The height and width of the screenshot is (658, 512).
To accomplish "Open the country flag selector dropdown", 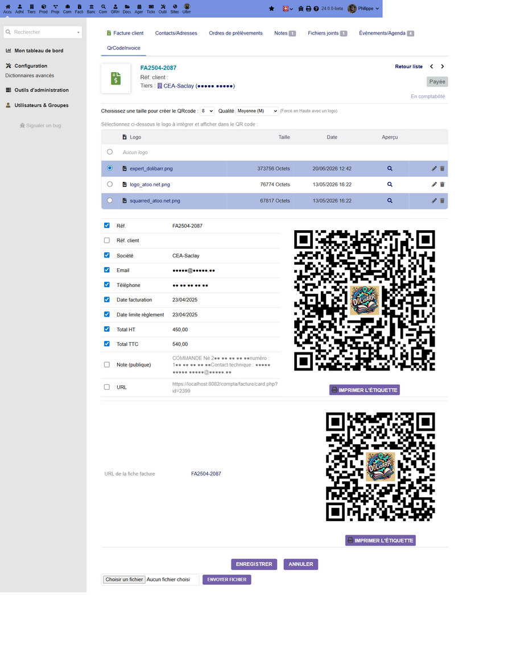I will tap(288, 9).
